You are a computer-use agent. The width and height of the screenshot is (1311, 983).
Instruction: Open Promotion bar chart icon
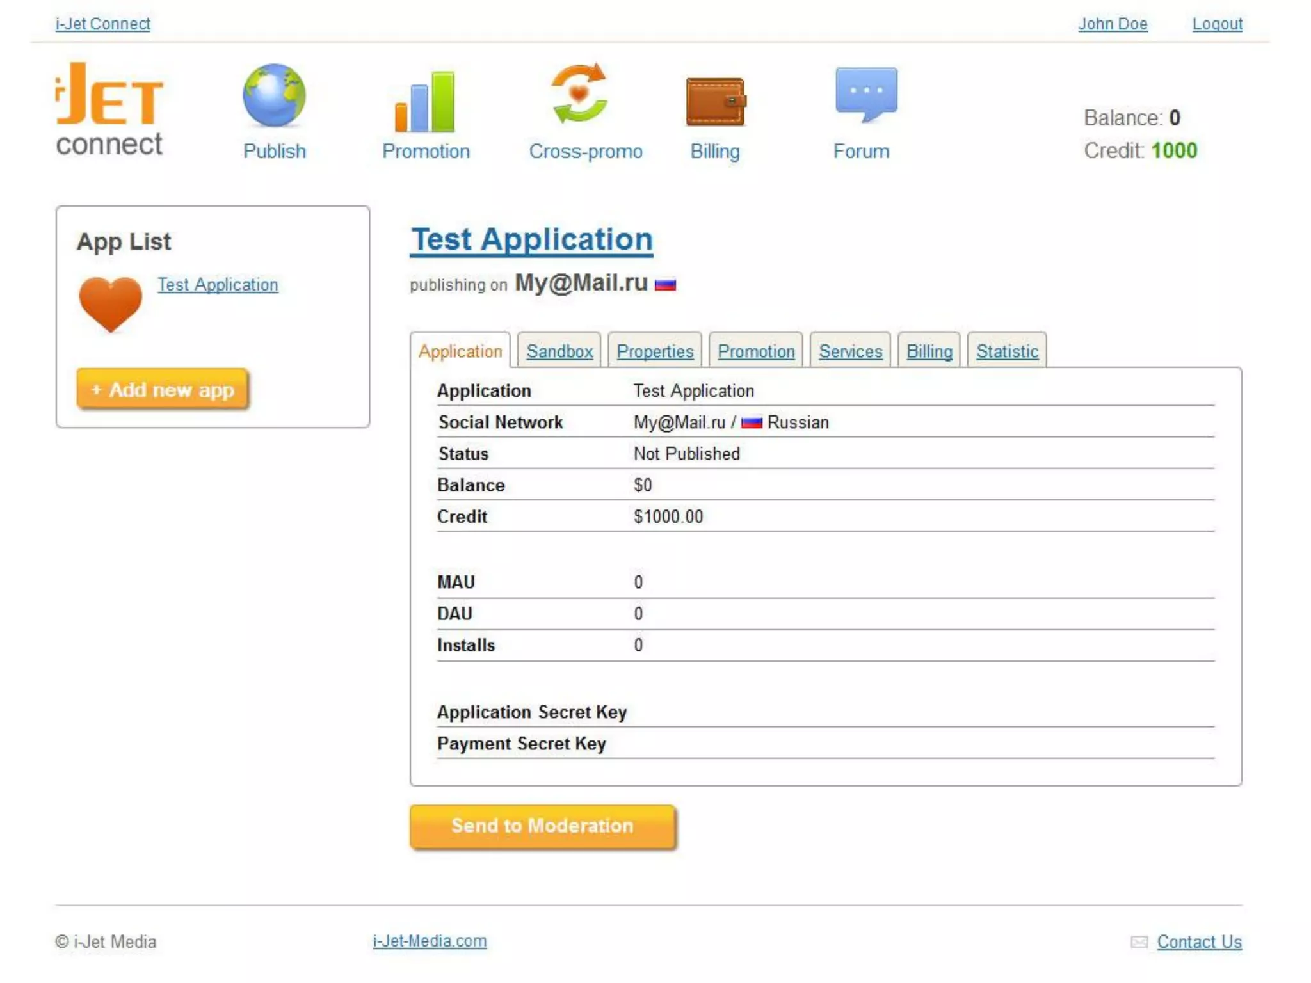[x=425, y=101]
